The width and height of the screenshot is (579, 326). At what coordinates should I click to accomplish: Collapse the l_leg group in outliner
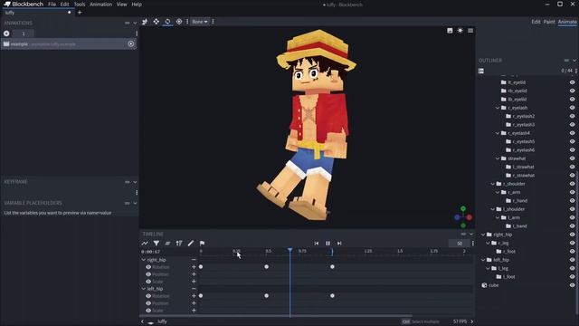point(488,268)
